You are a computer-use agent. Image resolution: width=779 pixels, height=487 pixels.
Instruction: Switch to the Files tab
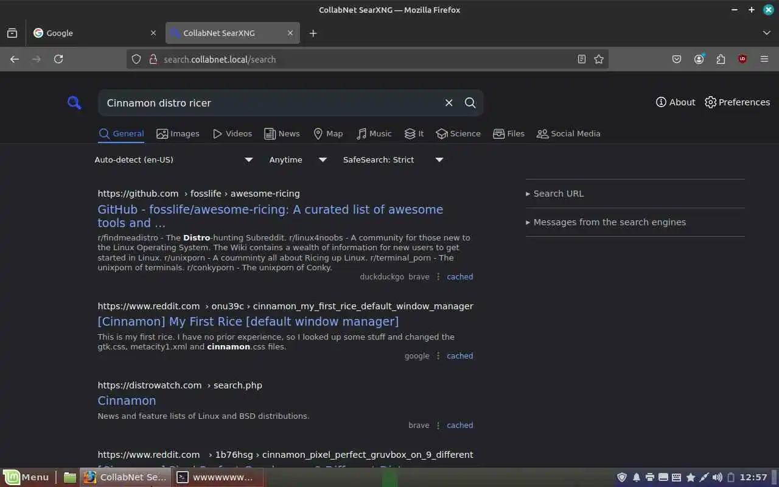pyautogui.click(x=509, y=134)
